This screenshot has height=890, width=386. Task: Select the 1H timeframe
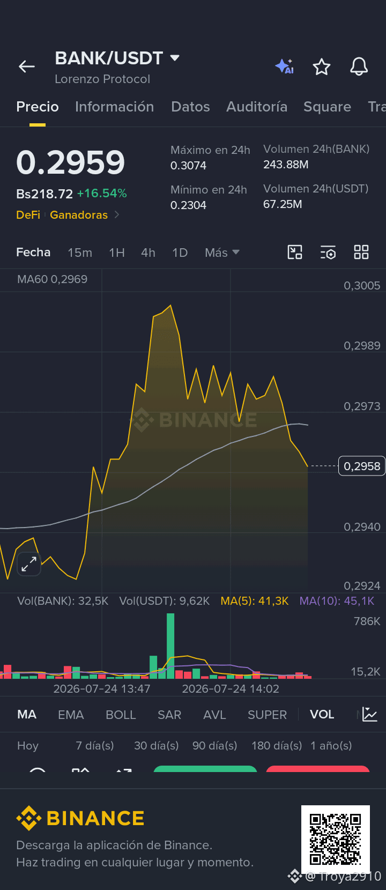[117, 253]
